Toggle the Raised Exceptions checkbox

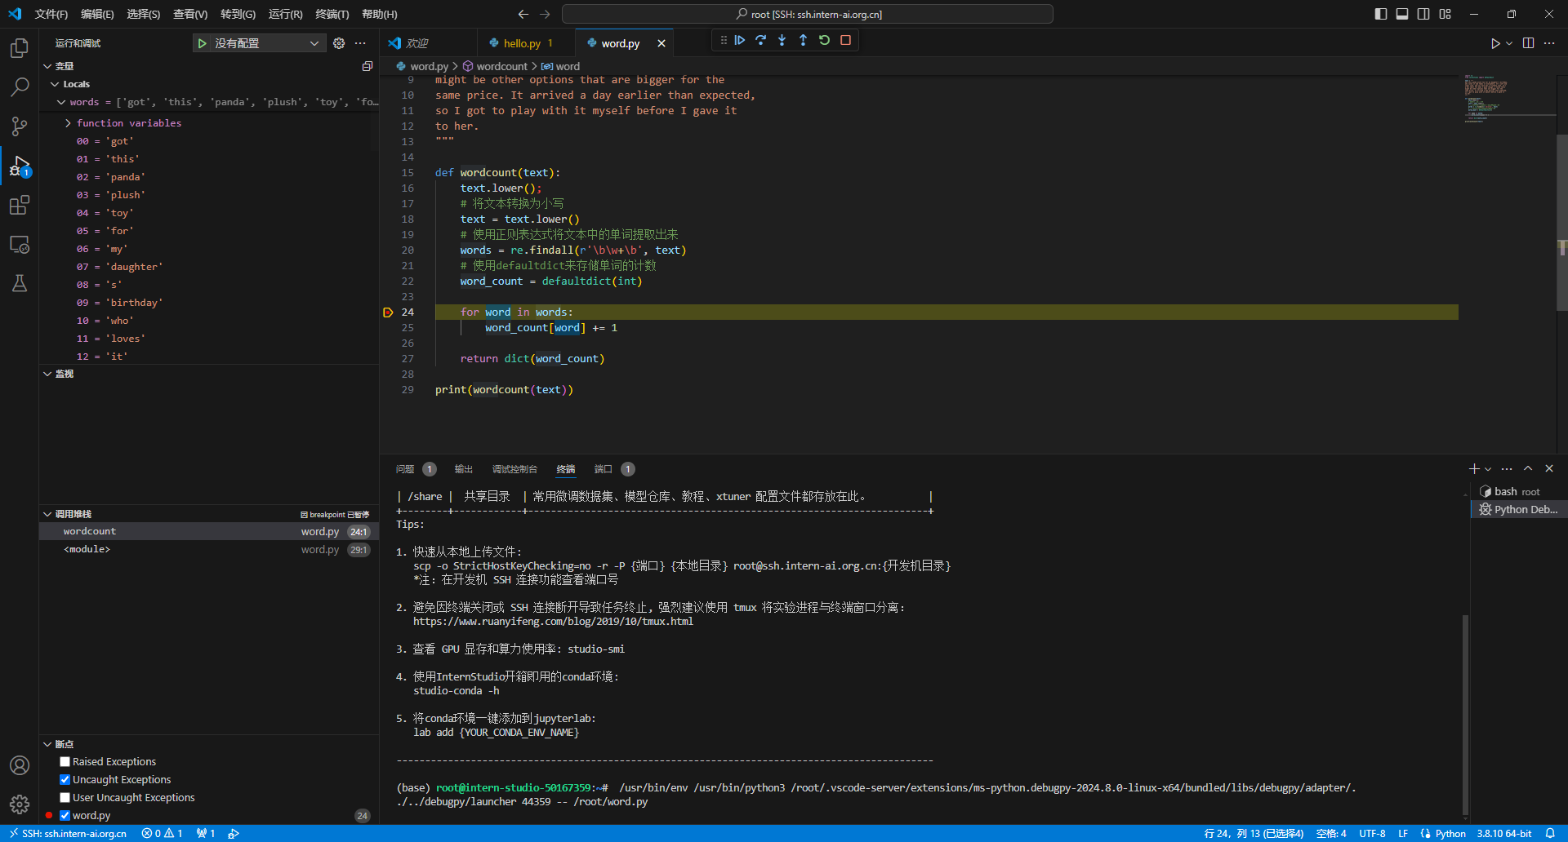pos(65,762)
